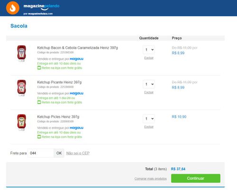Click Ketchup Picles Heinz bottle image

click(21, 123)
